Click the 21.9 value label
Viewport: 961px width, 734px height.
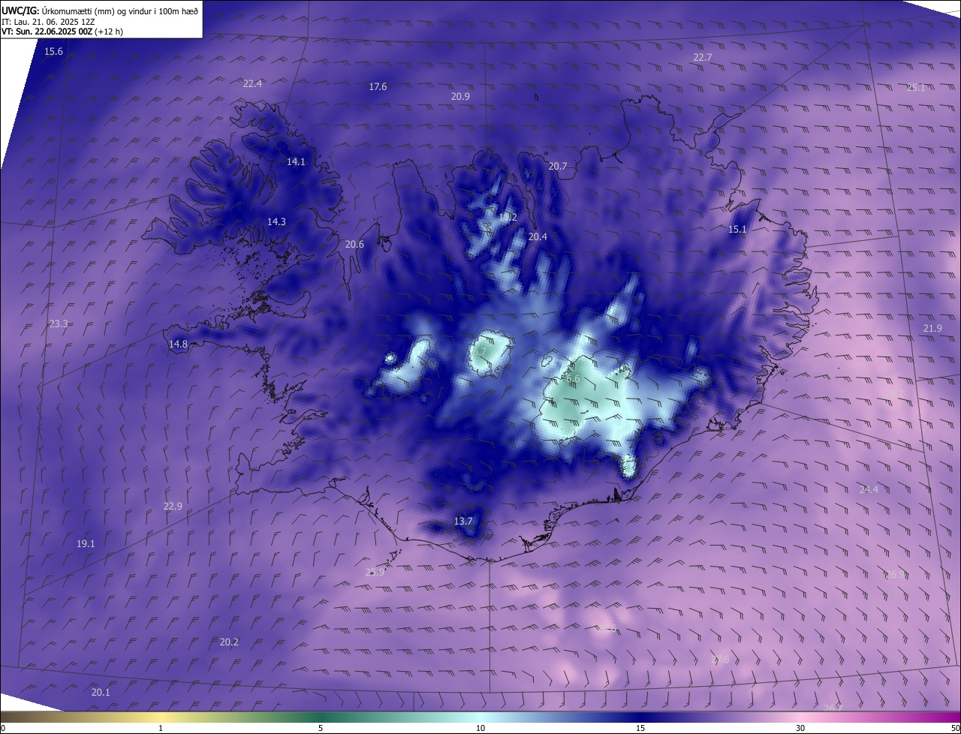pos(932,329)
